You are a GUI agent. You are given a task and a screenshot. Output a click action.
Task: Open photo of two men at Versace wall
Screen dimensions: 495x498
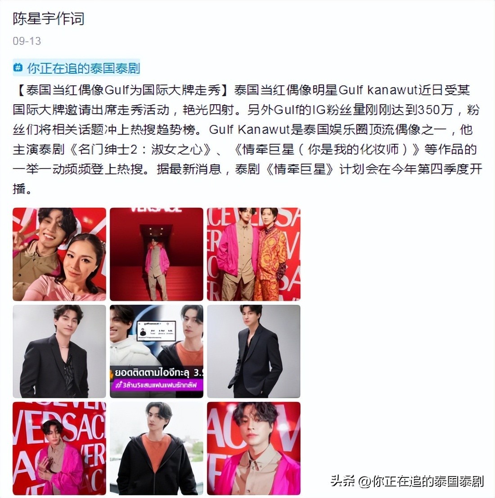253,254
